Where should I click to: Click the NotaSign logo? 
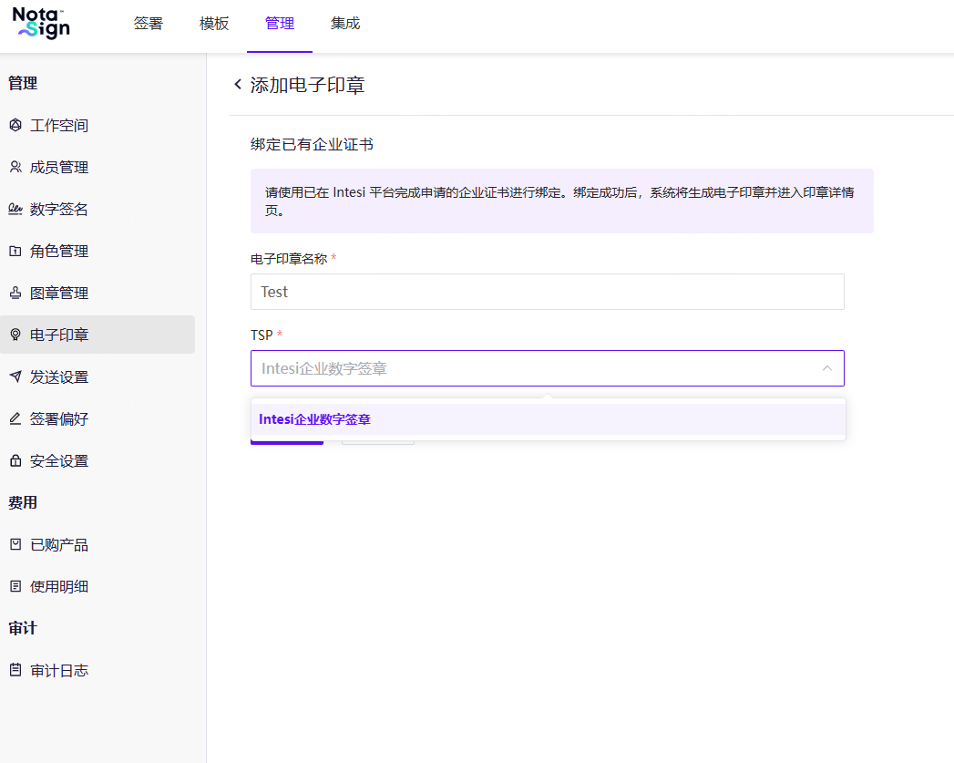coord(41,23)
